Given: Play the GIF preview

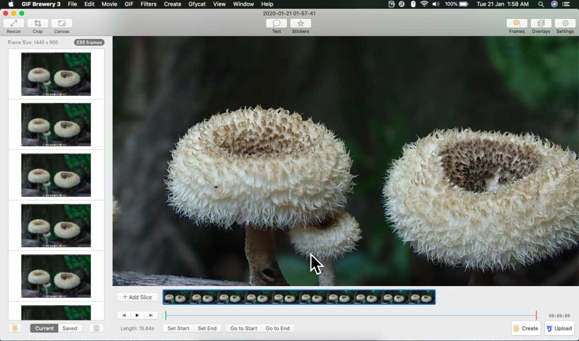Looking at the screenshot, I should point(138,315).
